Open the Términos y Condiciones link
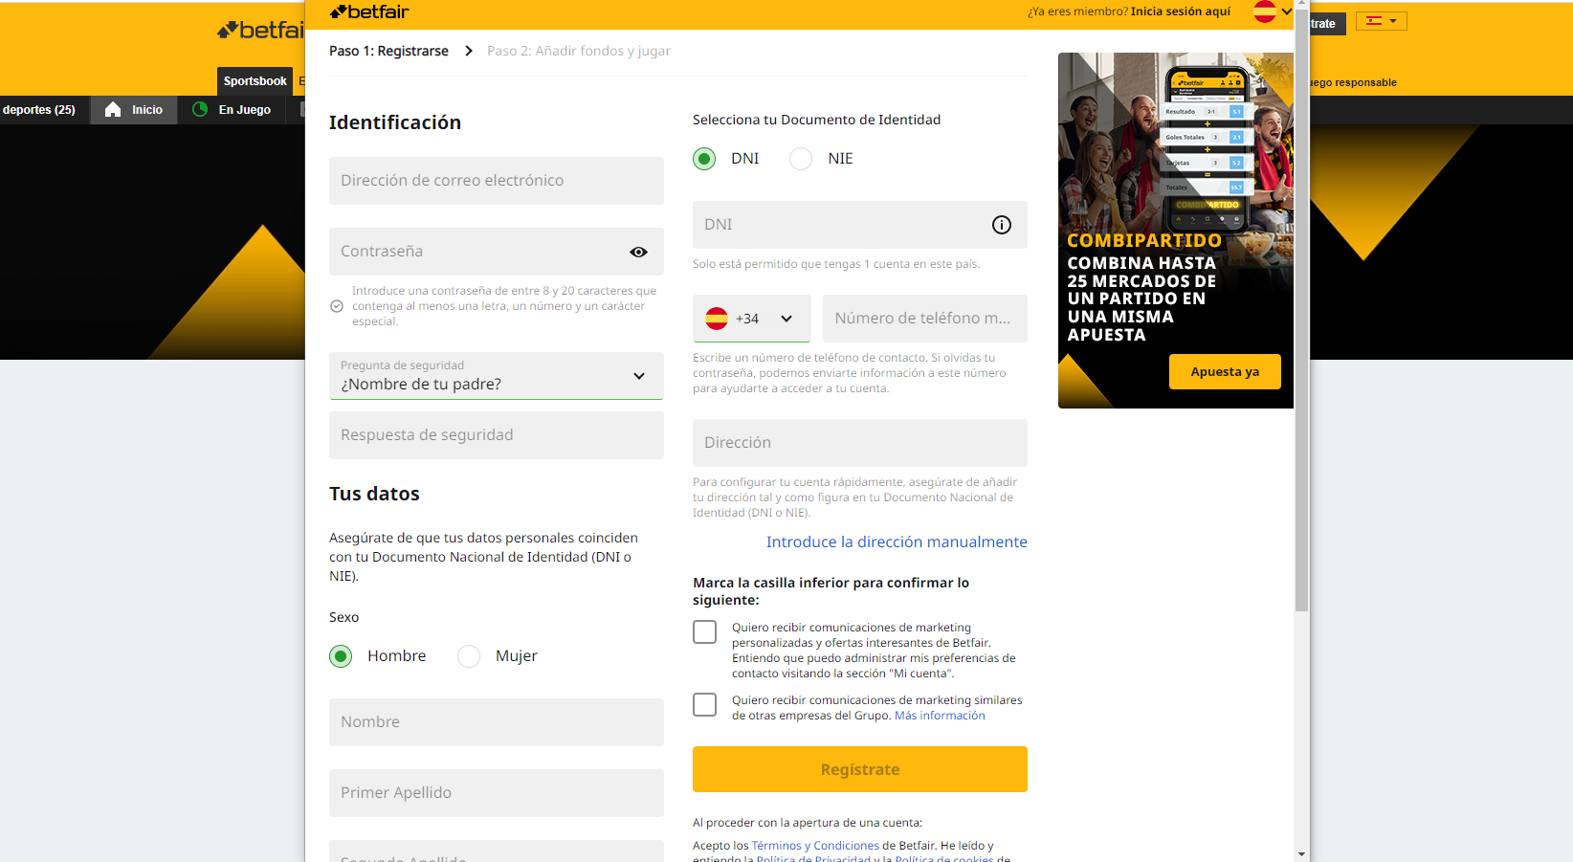The width and height of the screenshot is (1573, 862). 815,846
